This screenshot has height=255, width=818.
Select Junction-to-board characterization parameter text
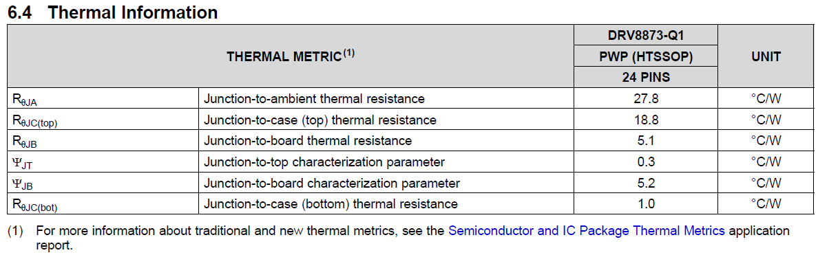coord(332,184)
